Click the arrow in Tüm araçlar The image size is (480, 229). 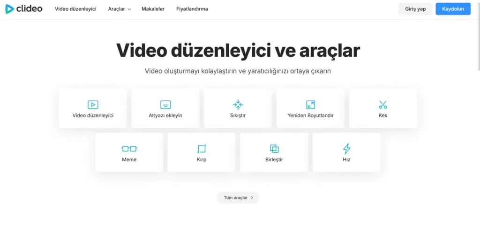point(252,198)
